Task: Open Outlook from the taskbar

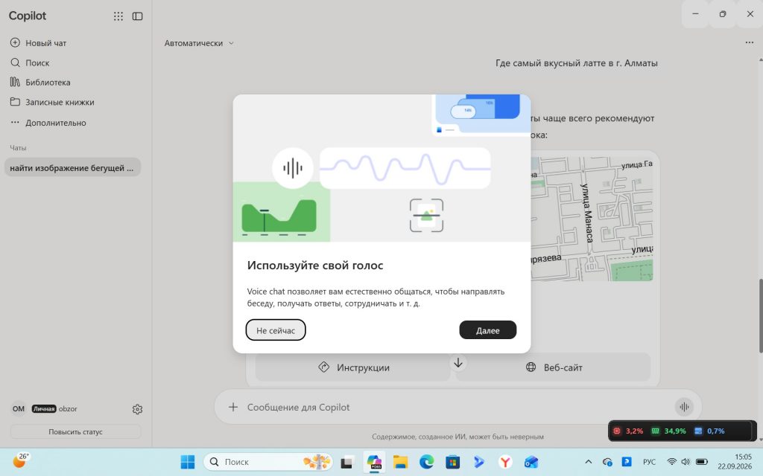Action: [x=531, y=462]
